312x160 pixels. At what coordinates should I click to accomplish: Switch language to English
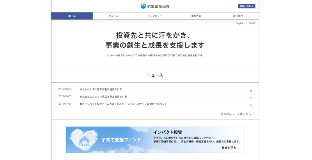click(239, 23)
